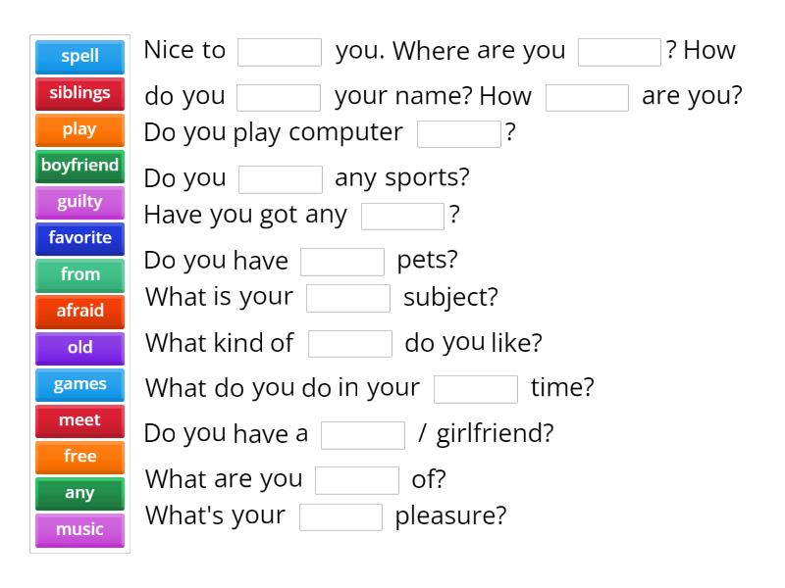Image resolution: width=785 pixels, height=588 pixels.
Task: Click the blank in 'Do you play computer ___?'
Action: pyautogui.click(x=458, y=132)
